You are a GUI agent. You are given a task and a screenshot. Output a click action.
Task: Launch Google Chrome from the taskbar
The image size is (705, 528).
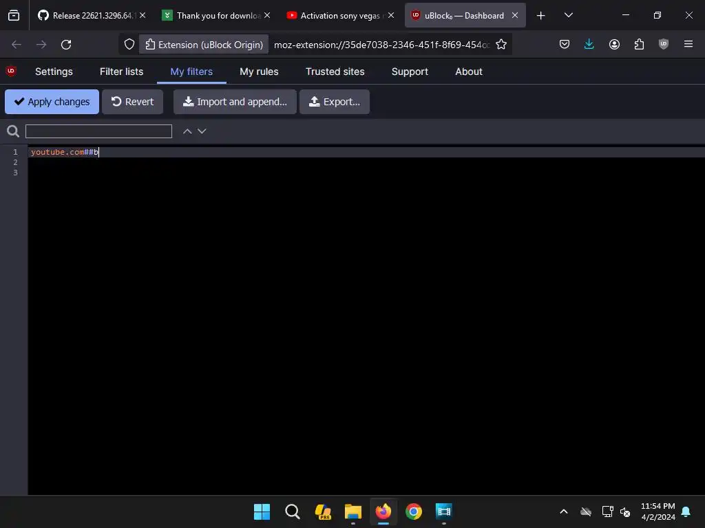tap(414, 511)
